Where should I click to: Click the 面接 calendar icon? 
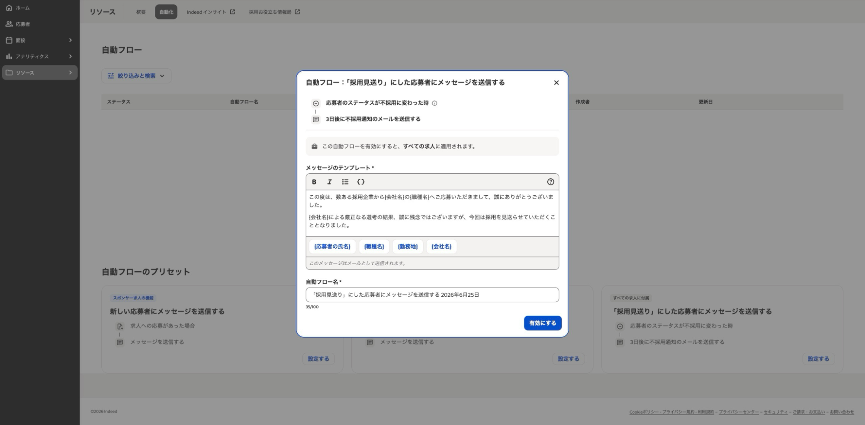click(x=9, y=40)
